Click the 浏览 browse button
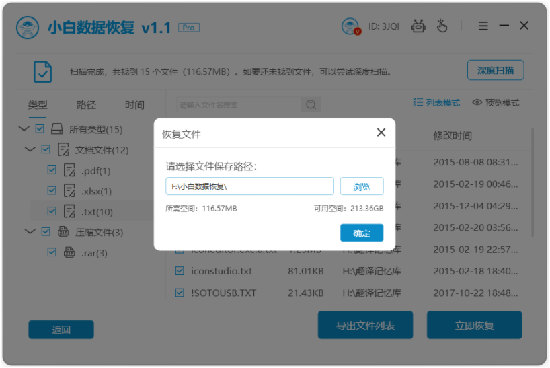Viewport: 550px width, 368px height. pos(362,187)
